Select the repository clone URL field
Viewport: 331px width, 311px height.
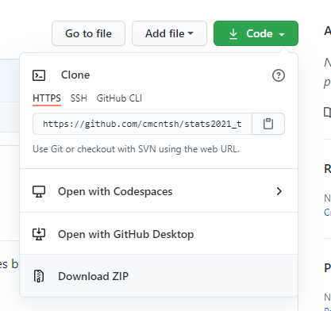tap(142, 124)
